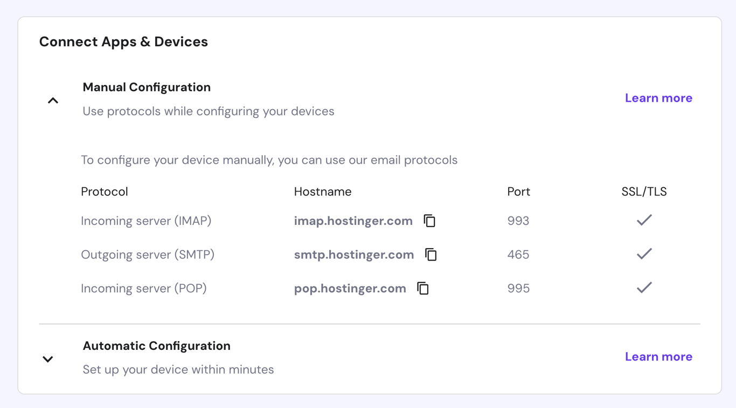The width and height of the screenshot is (736, 408).
Task: Copy the pop.hostinger.com hostname
Action: [423, 288]
